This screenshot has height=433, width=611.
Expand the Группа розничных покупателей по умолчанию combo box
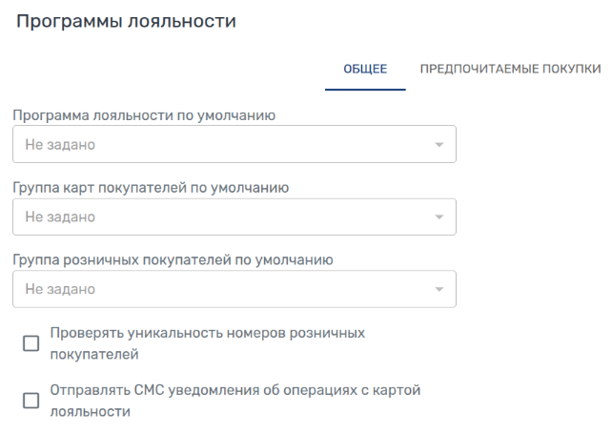click(234, 289)
